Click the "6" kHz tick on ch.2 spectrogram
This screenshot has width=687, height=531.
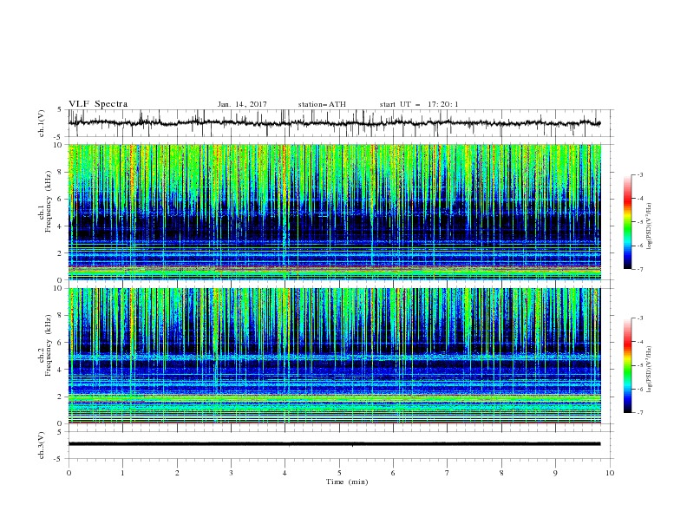pyautogui.click(x=61, y=343)
